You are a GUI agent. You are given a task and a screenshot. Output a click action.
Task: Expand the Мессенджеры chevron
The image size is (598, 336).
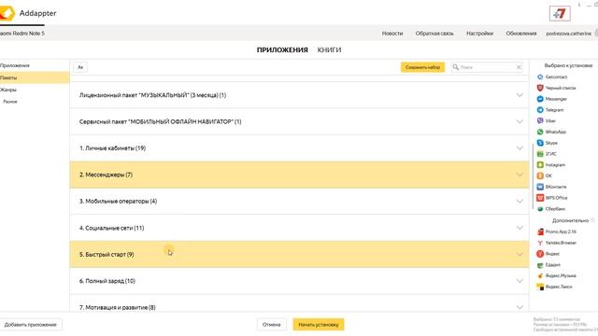pos(520,175)
